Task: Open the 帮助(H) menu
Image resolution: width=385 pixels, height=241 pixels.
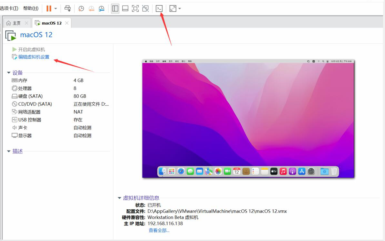Action: 31,8
